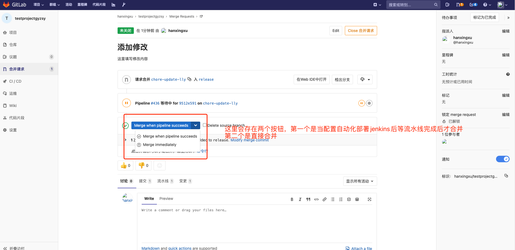Toggle full screen comment editor
This screenshot has height=250, width=515.
pos(370,199)
